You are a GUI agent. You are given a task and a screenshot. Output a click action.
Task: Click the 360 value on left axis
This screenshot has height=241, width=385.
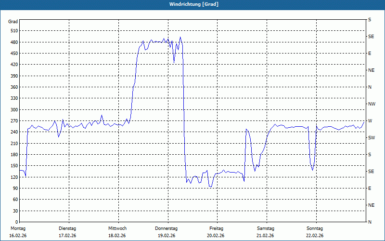[14, 87]
